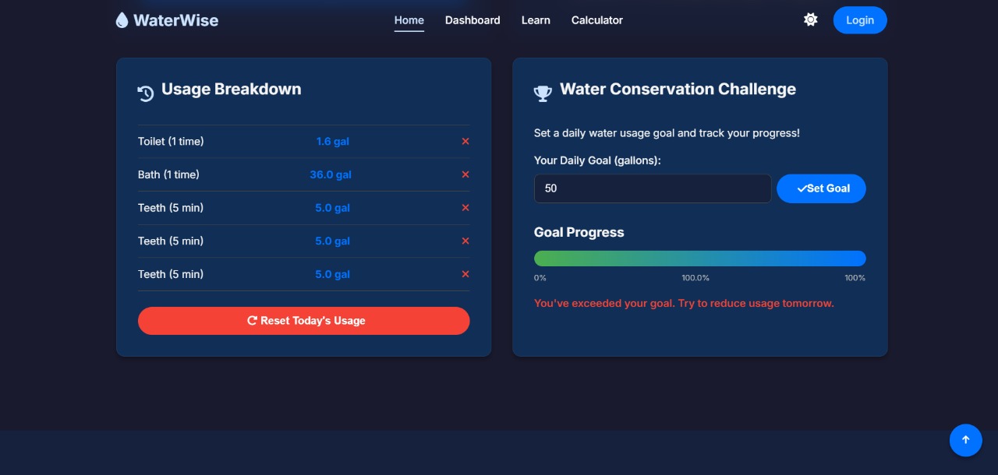The image size is (998, 475).
Task: Click Reset Today's Usage button
Action: point(304,321)
